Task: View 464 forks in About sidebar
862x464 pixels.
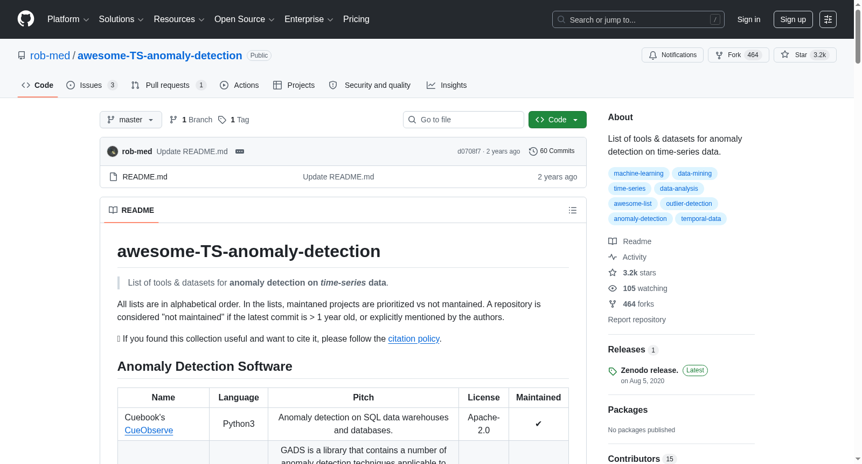Action: coord(631,304)
